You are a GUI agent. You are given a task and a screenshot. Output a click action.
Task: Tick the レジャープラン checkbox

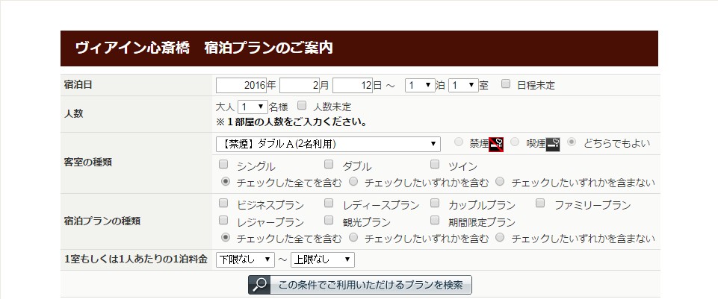(223, 221)
